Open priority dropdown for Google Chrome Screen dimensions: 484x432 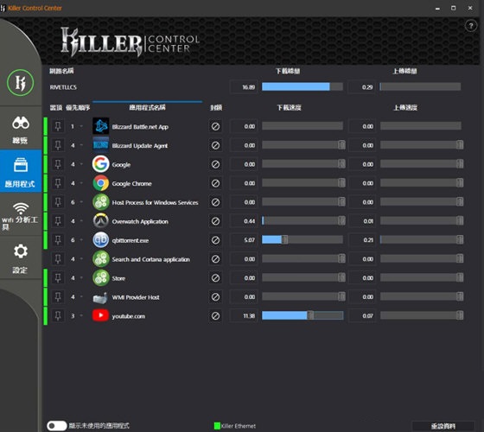[81, 183]
